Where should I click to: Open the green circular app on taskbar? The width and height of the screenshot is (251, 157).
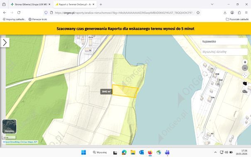click(159, 152)
